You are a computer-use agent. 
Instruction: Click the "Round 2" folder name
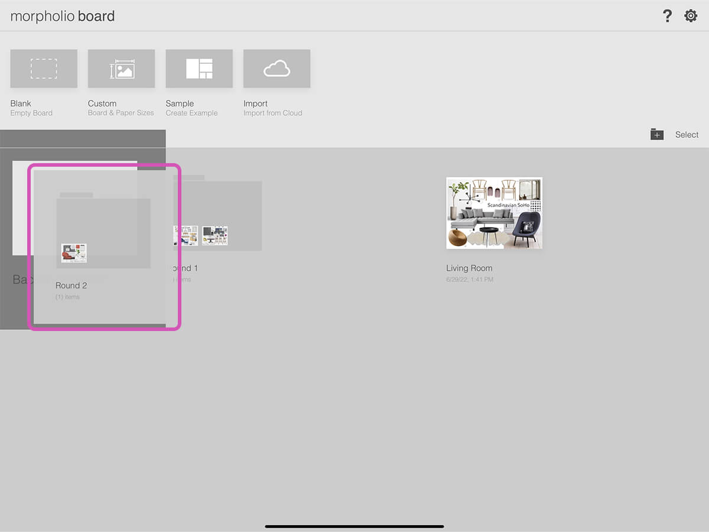tap(71, 286)
